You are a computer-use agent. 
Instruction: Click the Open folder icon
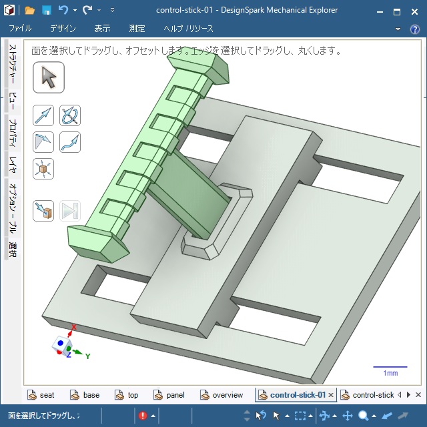[30, 10]
